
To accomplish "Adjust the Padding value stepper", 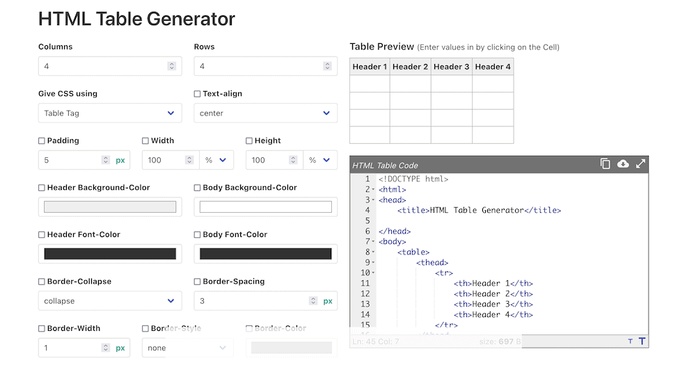I will tap(106, 160).
